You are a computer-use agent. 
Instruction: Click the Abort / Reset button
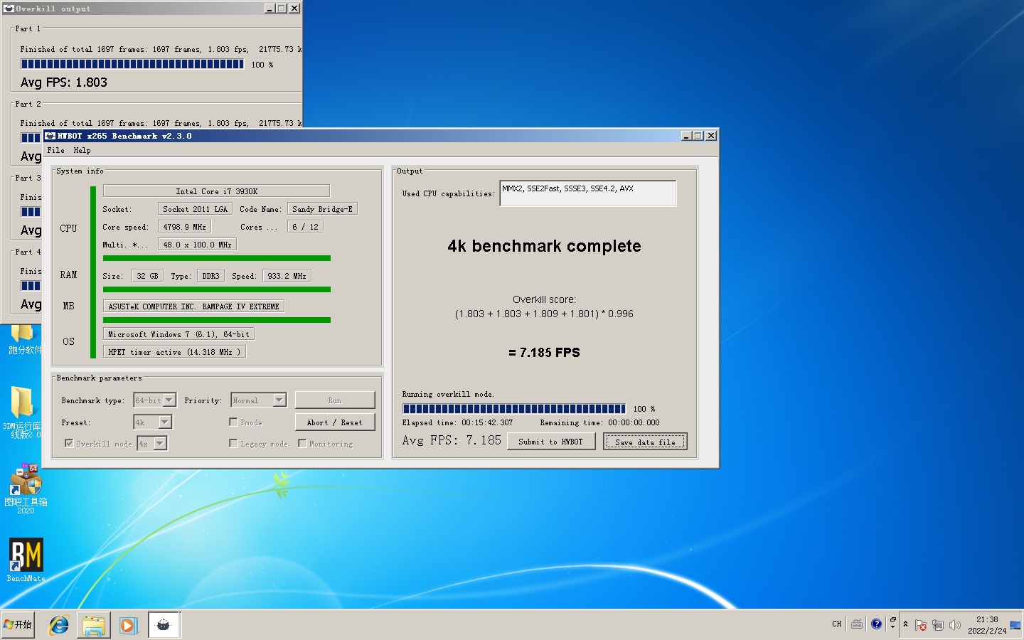point(335,422)
